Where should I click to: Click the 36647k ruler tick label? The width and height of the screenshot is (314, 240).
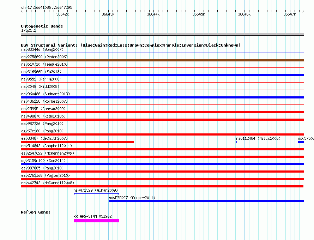tap(290, 14)
